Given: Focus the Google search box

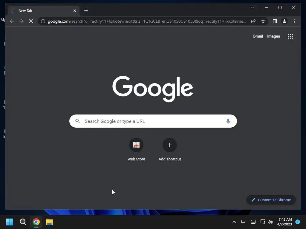Looking at the screenshot, I should [153, 121].
